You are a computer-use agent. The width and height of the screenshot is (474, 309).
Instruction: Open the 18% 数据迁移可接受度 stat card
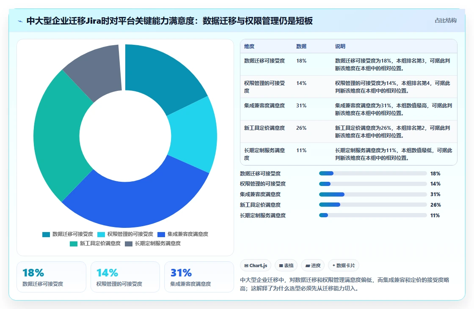pyautogui.click(x=51, y=277)
